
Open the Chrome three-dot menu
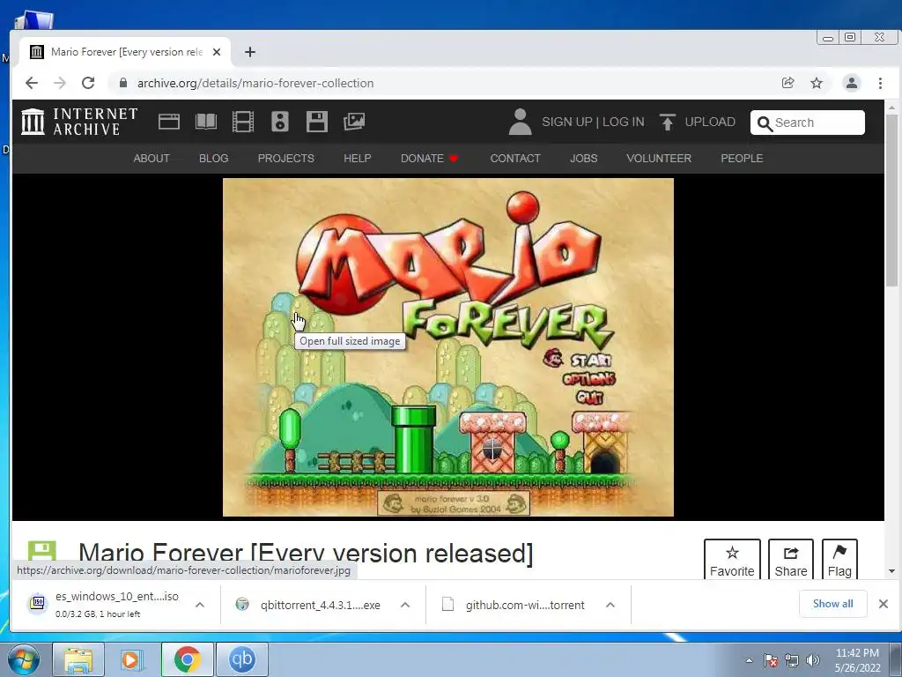click(x=880, y=83)
